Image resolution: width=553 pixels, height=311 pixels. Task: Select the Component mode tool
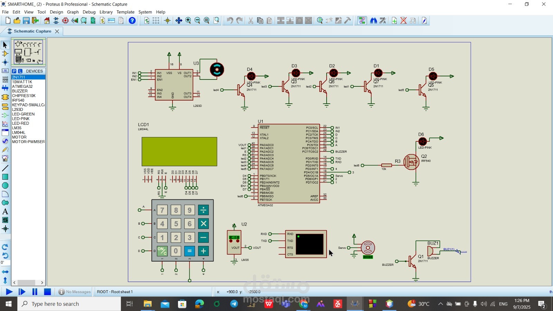click(5, 54)
